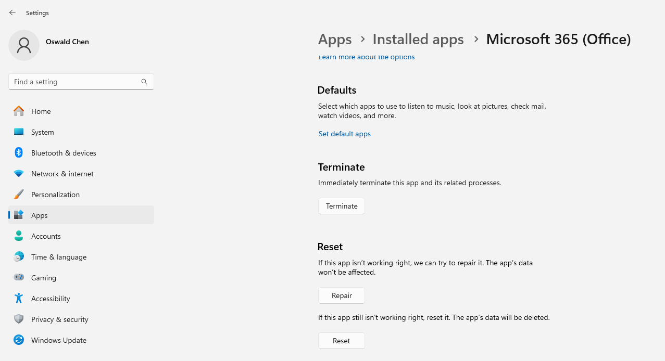Navigate to Installed apps breadcrumb
This screenshot has width=665, height=361.
(418, 39)
